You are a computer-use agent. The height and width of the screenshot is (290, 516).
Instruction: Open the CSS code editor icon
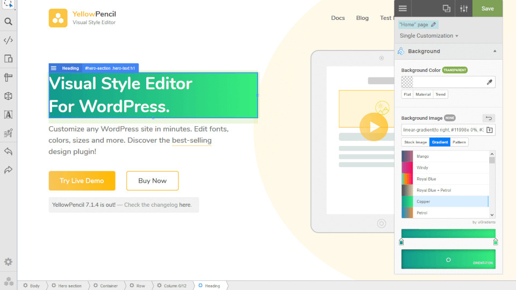tap(8, 40)
